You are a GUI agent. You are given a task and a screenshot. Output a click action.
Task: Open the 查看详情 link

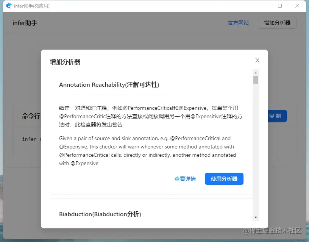click(x=185, y=179)
